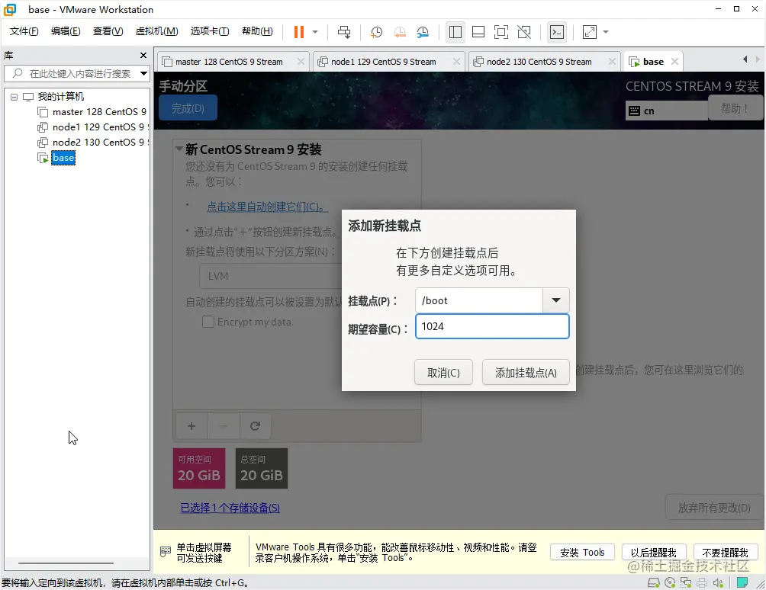
Task: Open the snapshot manager icon
Action: coord(423,32)
